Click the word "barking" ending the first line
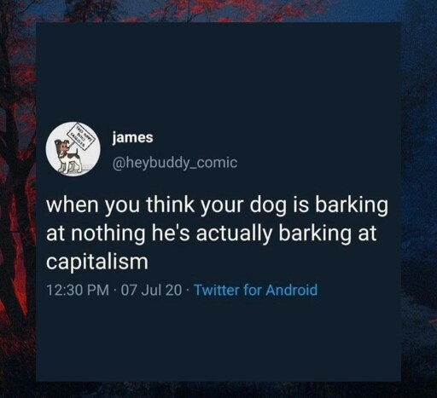 (351, 205)
